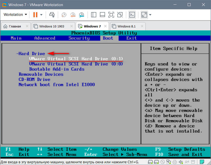
Task: Click the printer status icon
Action: click(x=175, y=162)
